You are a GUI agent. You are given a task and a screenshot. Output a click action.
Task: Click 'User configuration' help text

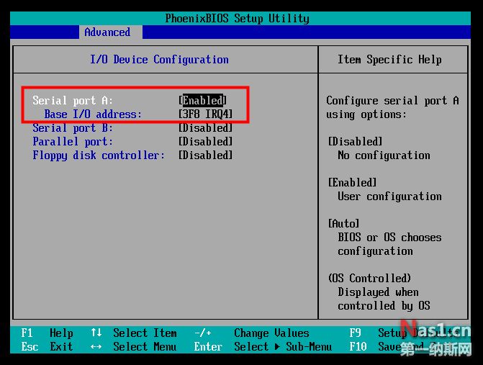(x=389, y=197)
